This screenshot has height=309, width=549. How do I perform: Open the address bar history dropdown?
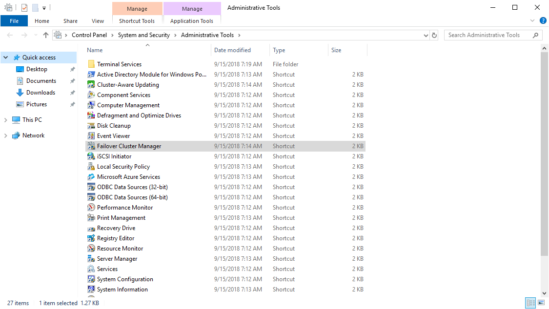426,35
